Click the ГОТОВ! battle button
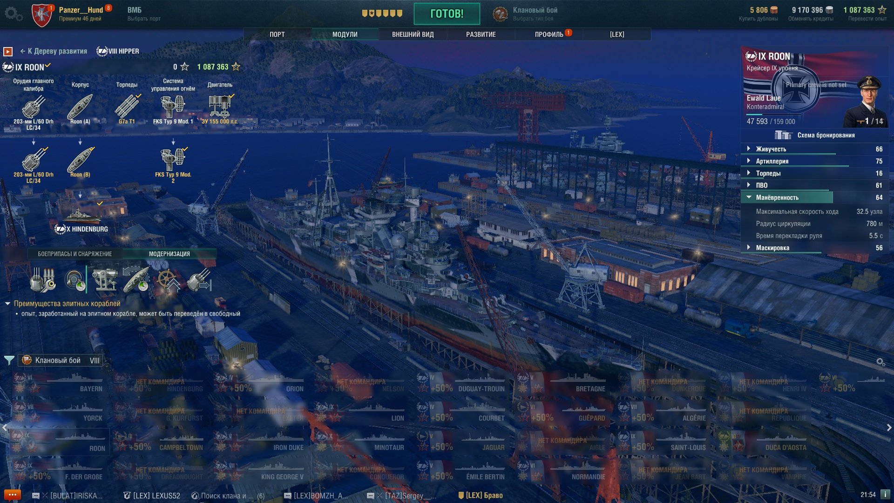Viewport: 894px width, 503px height. click(x=447, y=14)
